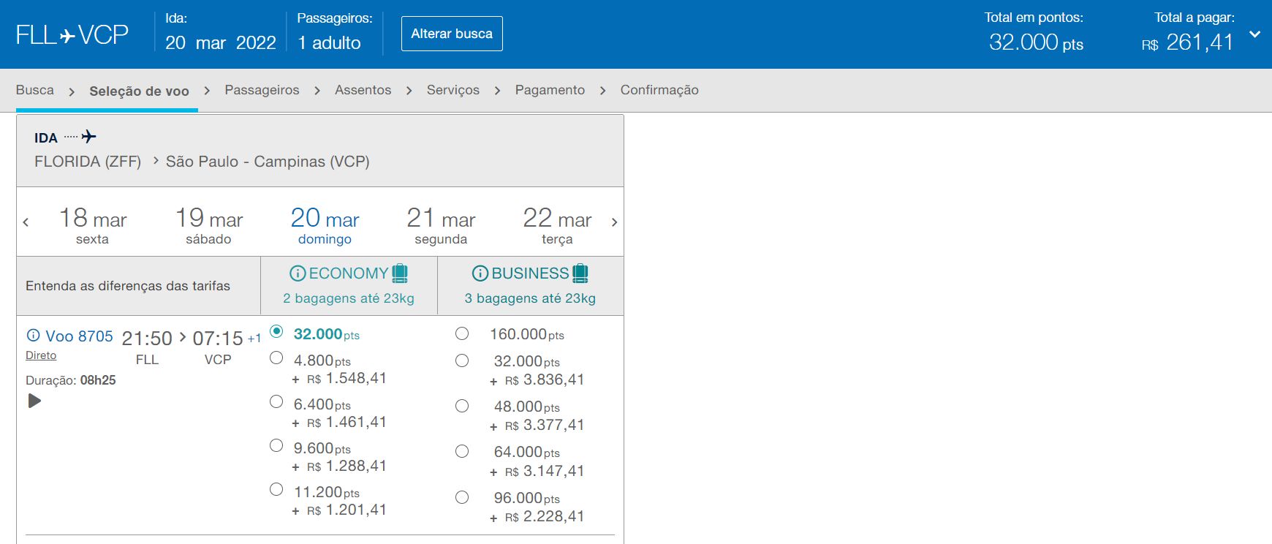Switch to 21 mar segunda date

pos(441,226)
